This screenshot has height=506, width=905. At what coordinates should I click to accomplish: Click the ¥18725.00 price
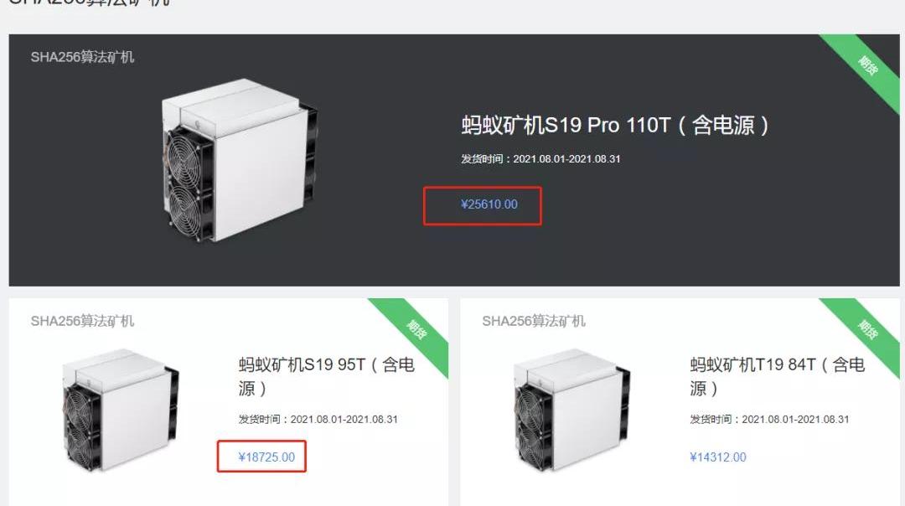tap(266, 457)
